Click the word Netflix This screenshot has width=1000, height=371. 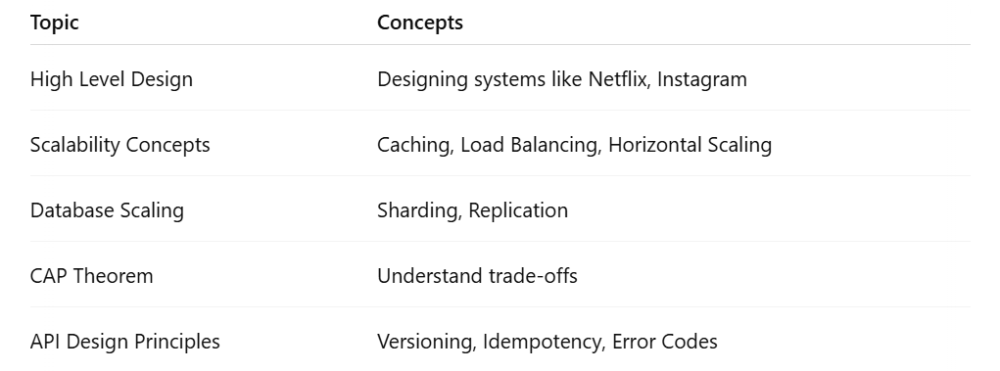(x=618, y=79)
